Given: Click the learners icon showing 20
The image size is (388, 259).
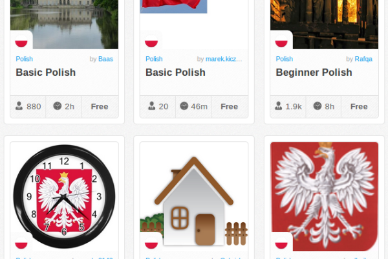Looking at the screenshot, I should point(152,106).
